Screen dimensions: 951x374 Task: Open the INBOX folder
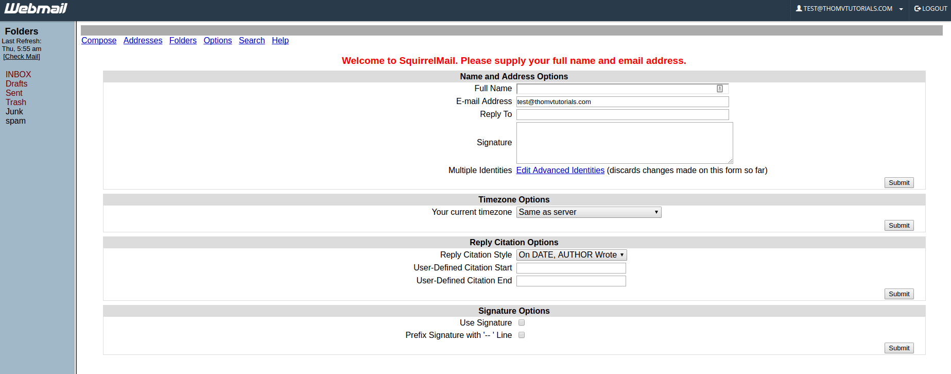tap(18, 74)
